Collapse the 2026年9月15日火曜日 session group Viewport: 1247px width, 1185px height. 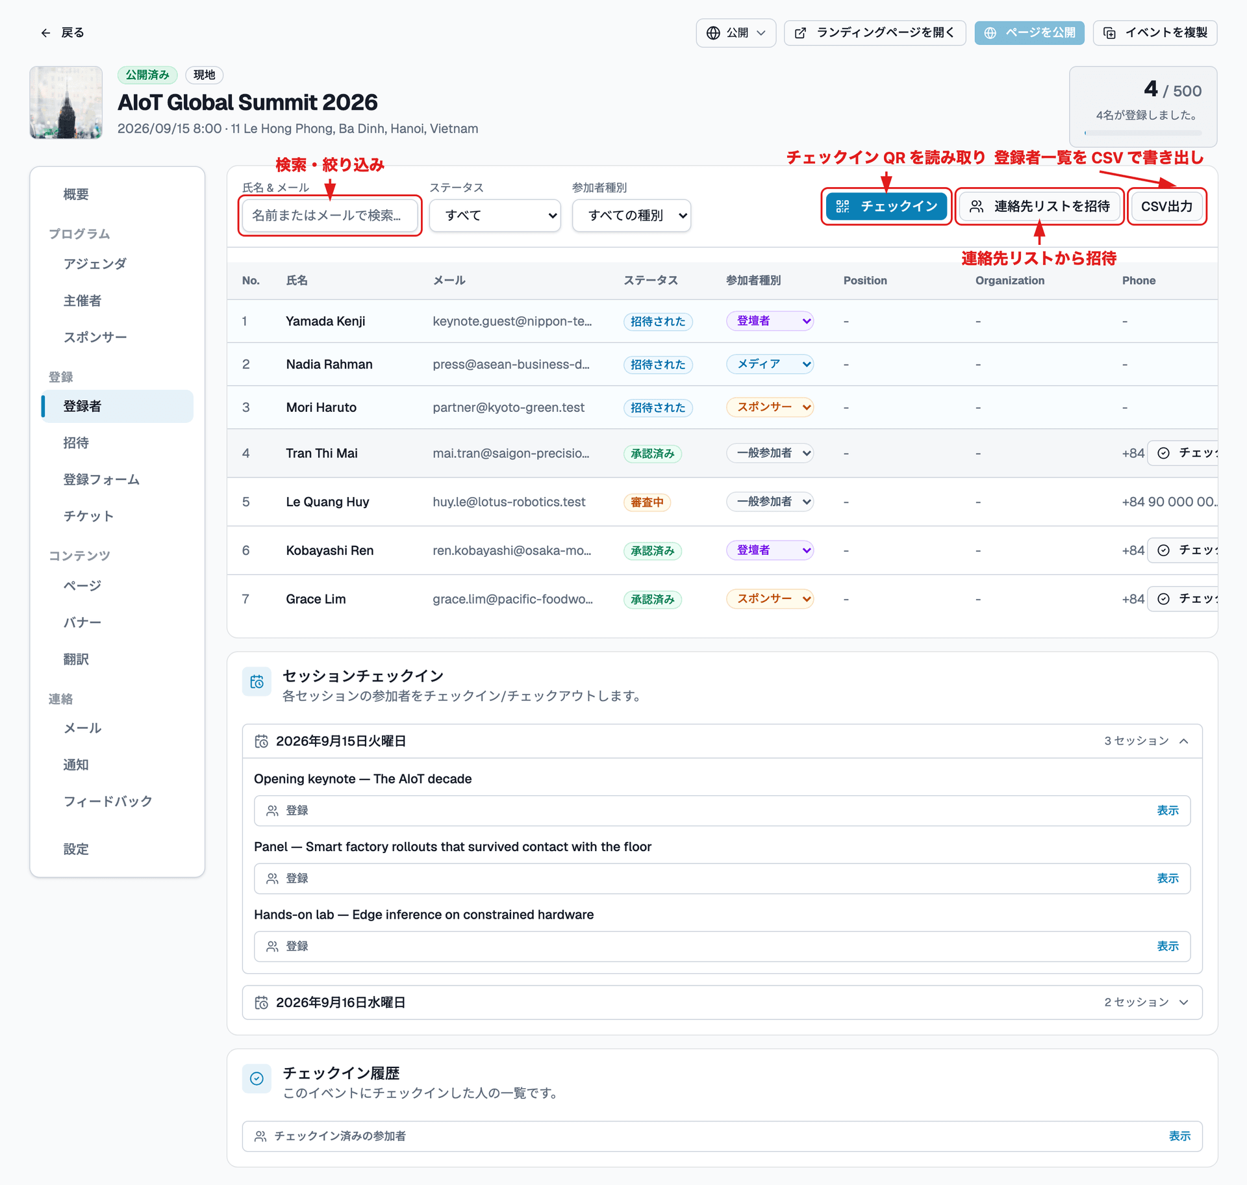pyautogui.click(x=722, y=741)
